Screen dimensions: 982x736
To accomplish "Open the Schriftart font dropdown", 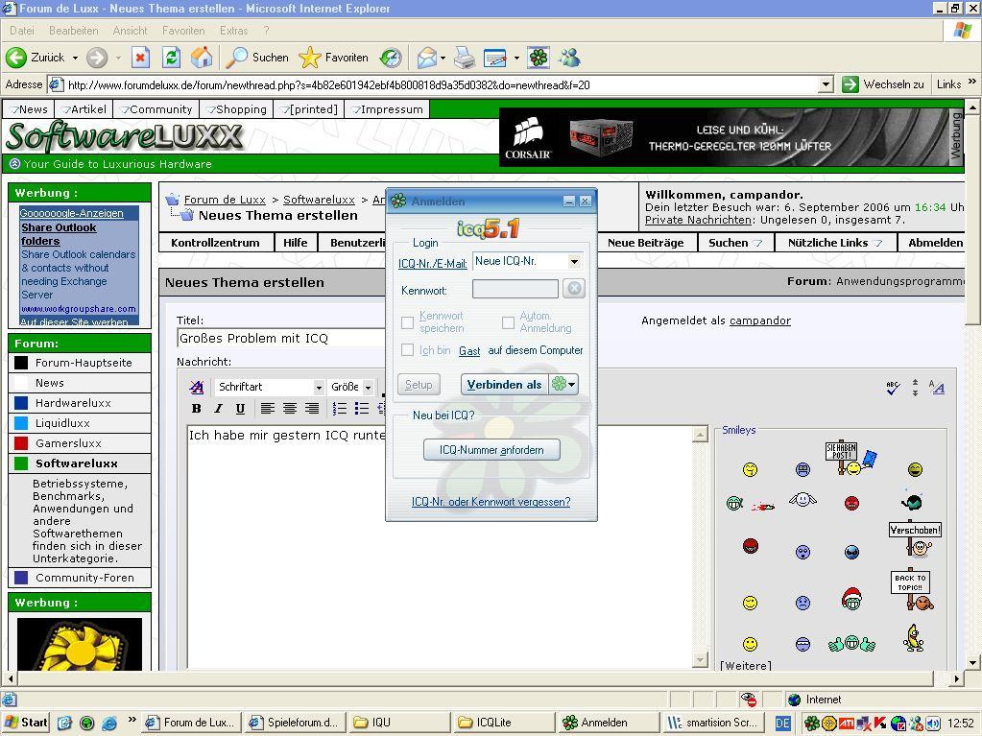I will point(319,388).
